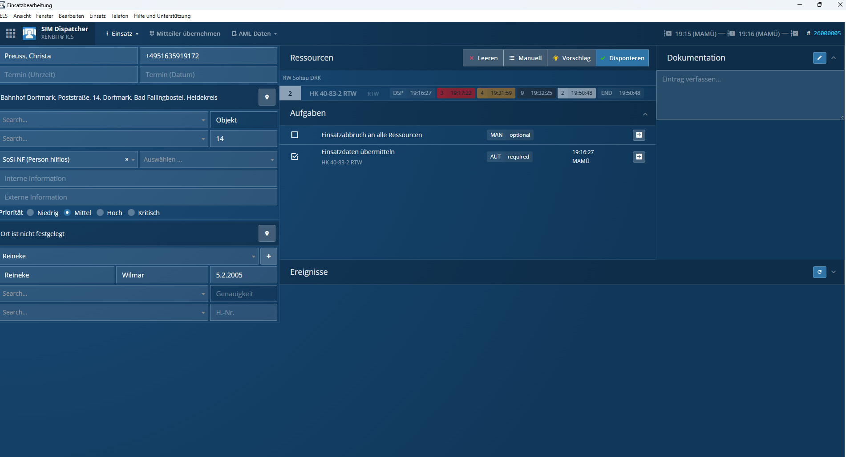Click the Vorschlag button
This screenshot has height=457, width=846.
coord(571,58)
